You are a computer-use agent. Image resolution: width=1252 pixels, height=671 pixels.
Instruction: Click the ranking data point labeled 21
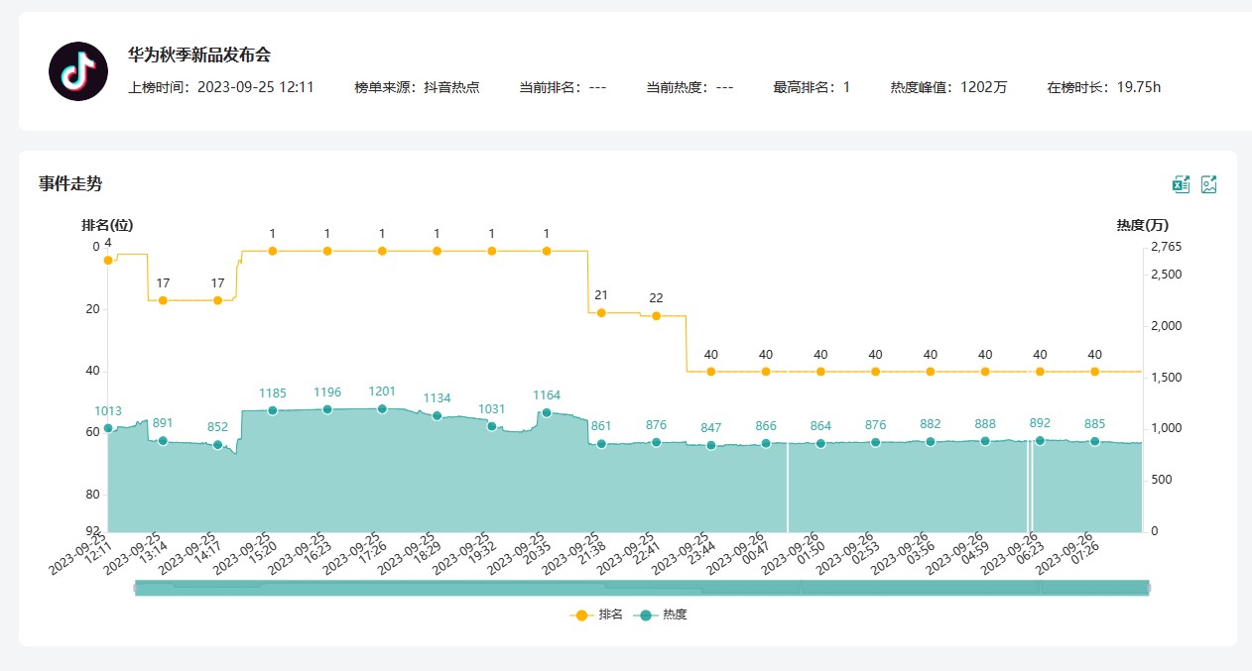click(x=601, y=313)
